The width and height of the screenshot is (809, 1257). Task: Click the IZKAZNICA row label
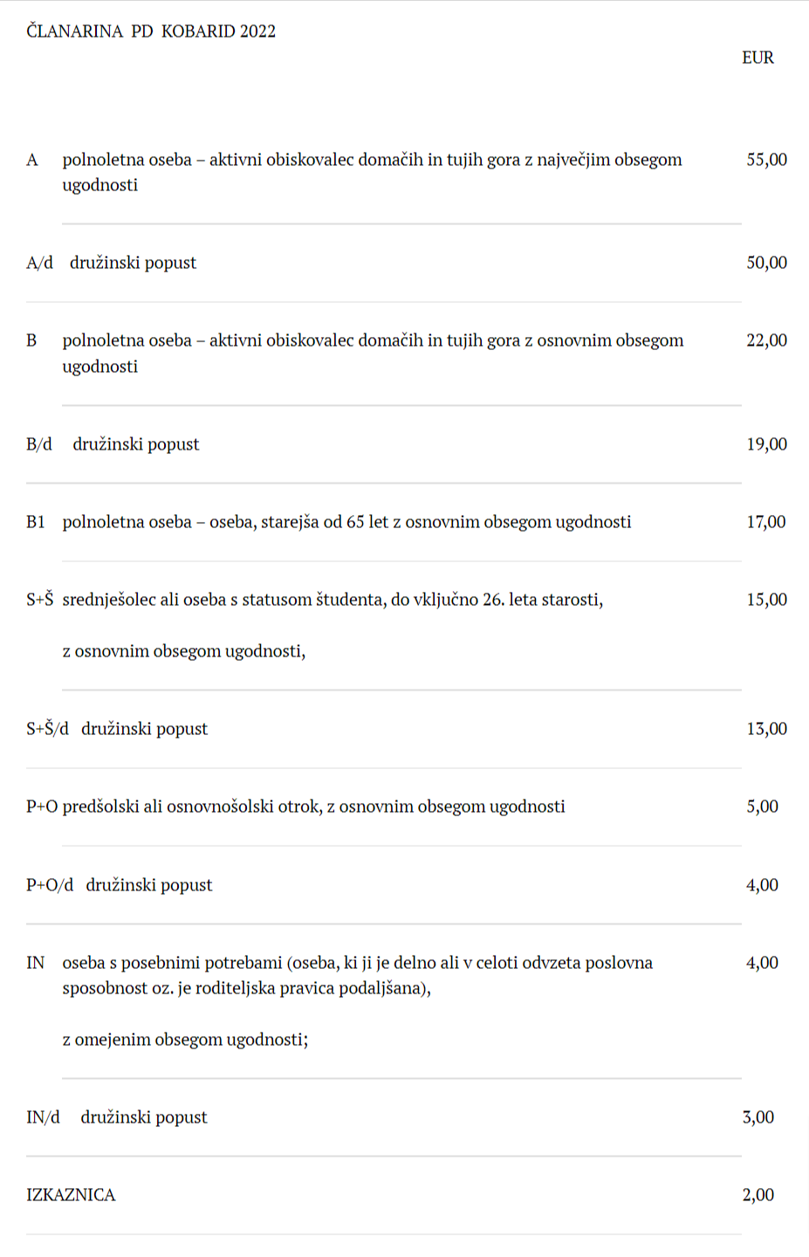[71, 1195]
